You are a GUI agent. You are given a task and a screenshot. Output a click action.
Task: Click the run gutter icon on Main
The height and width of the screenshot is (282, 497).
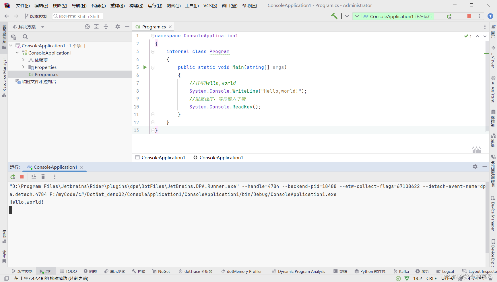145,67
